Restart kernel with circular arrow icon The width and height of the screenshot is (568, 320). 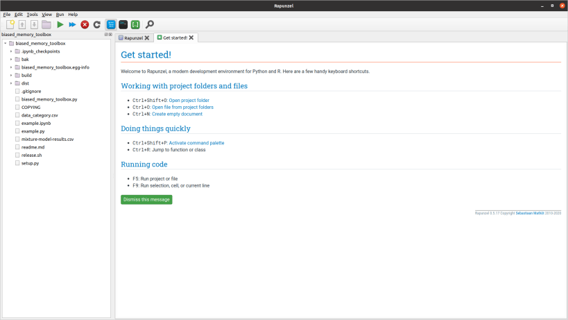(96, 25)
